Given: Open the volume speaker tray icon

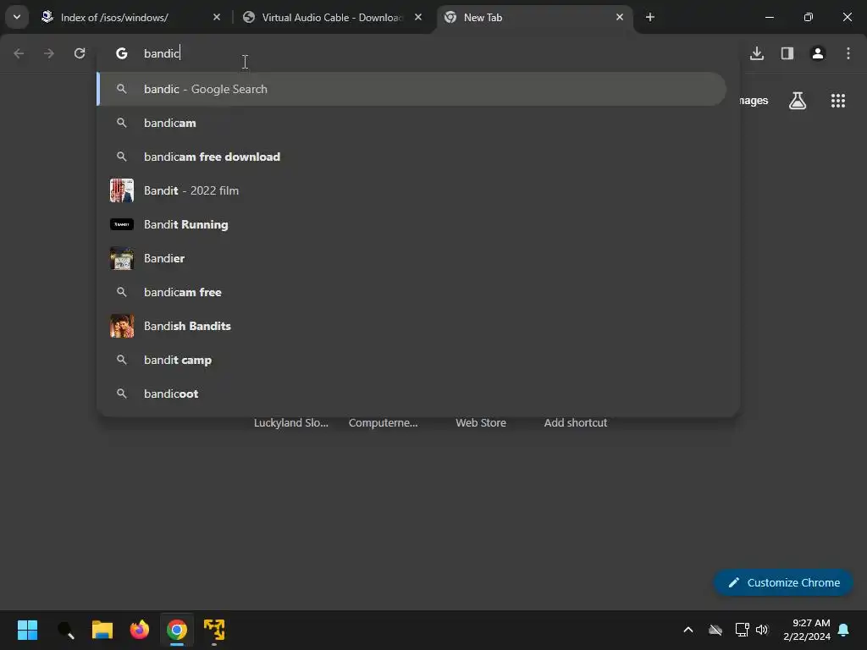Looking at the screenshot, I should 763,630.
